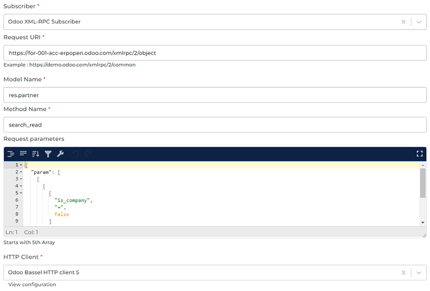Collapse the fold on line 4
Screen dimensions: 430x291
tap(21, 186)
